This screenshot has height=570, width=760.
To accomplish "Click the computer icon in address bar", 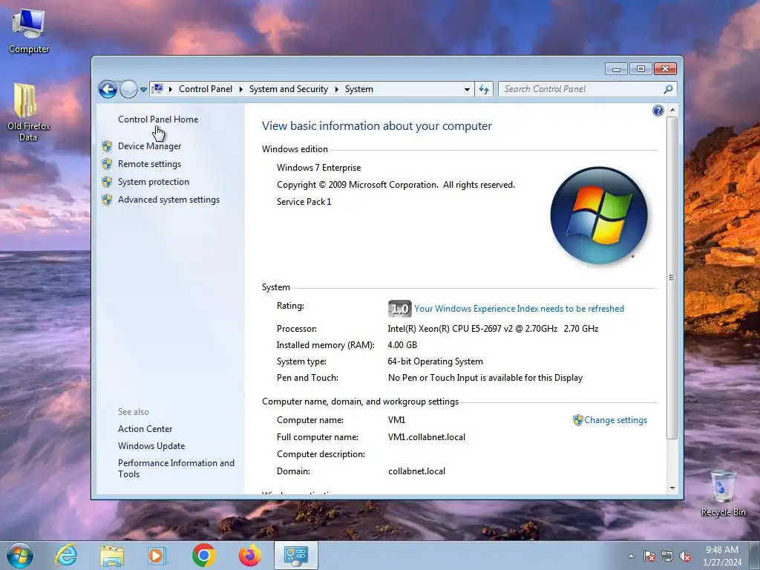I will coord(157,89).
